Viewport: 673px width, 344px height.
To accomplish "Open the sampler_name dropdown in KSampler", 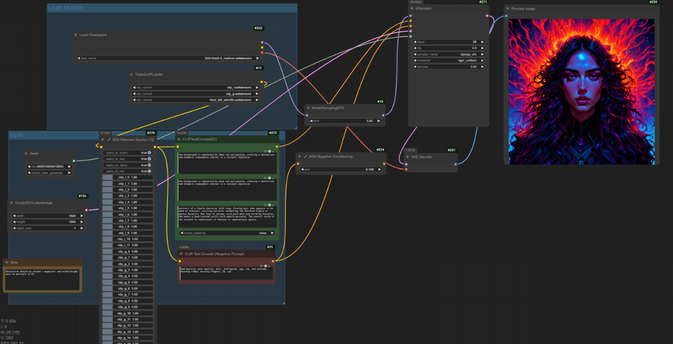I will pos(448,54).
